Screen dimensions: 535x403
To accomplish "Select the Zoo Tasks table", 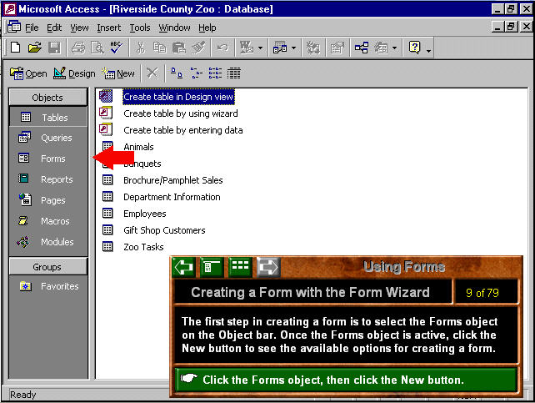I will click(x=143, y=247).
